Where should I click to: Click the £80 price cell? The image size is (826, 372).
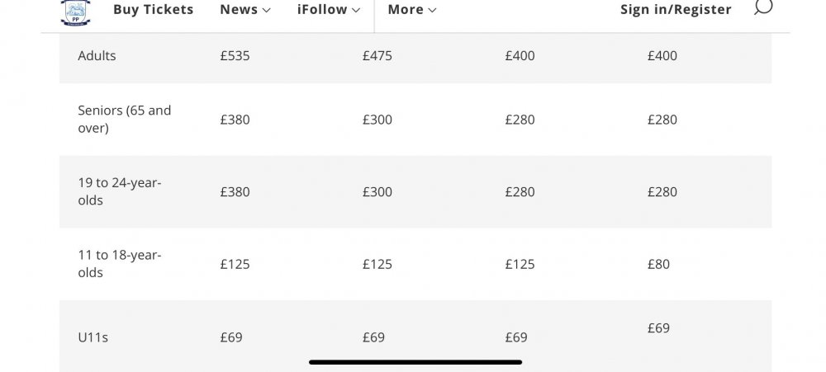pyautogui.click(x=658, y=264)
